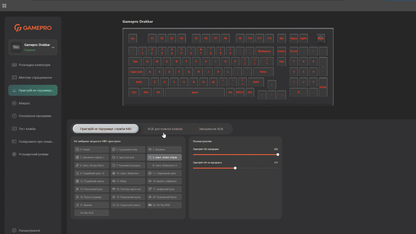This screenshot has height=234, width=416.
Task: Select effect 6. Цикл «Вгору–Вниз»
Action: [x=92, y=165]
